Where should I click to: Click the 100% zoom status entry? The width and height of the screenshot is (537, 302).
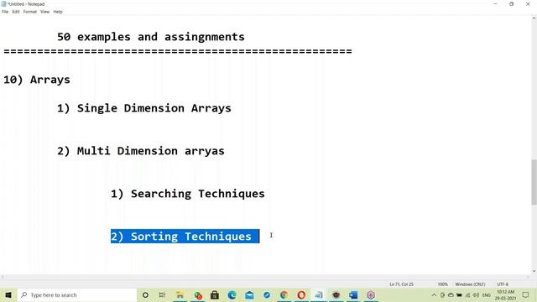pyautogui.click(x=442, y=284)
